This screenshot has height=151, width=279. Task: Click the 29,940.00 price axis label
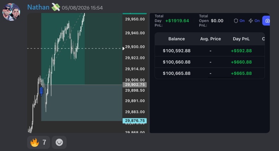(x=135, y=33)
